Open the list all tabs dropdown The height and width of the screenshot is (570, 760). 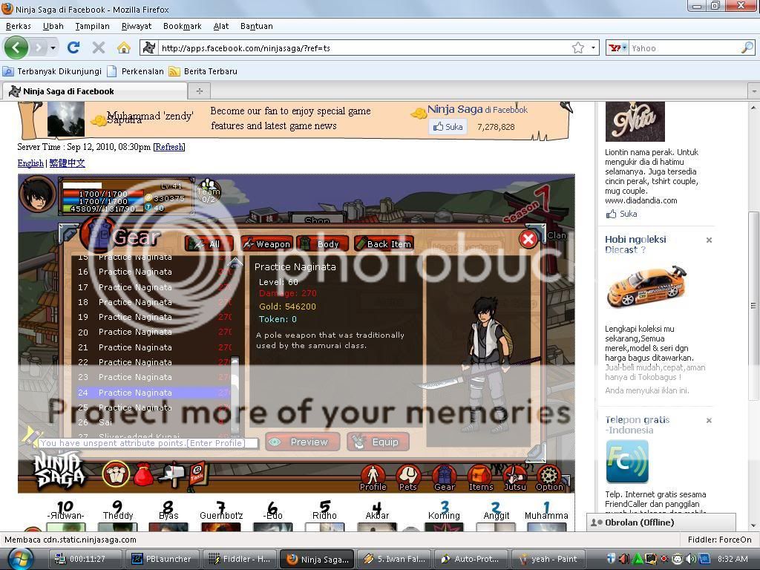[754, 91]
